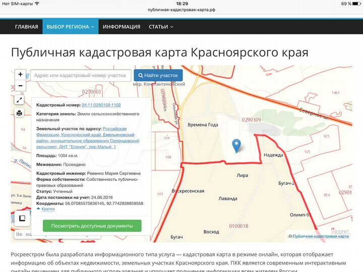Tap the Wi-Fi status icon
The width and height of the screenshot is (363, 272).
pyautogui.click(x=37, y=4)
